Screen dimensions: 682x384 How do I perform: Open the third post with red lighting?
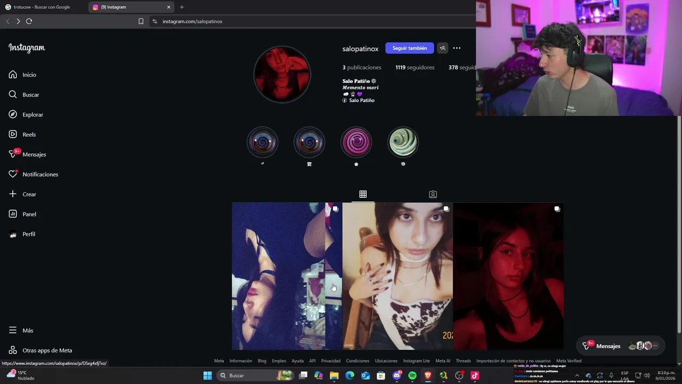(508, 276)
